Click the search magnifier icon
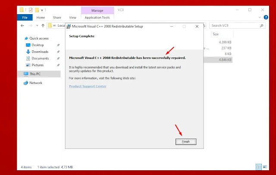Viewport: 276px width, 175px height. [262, 26]
